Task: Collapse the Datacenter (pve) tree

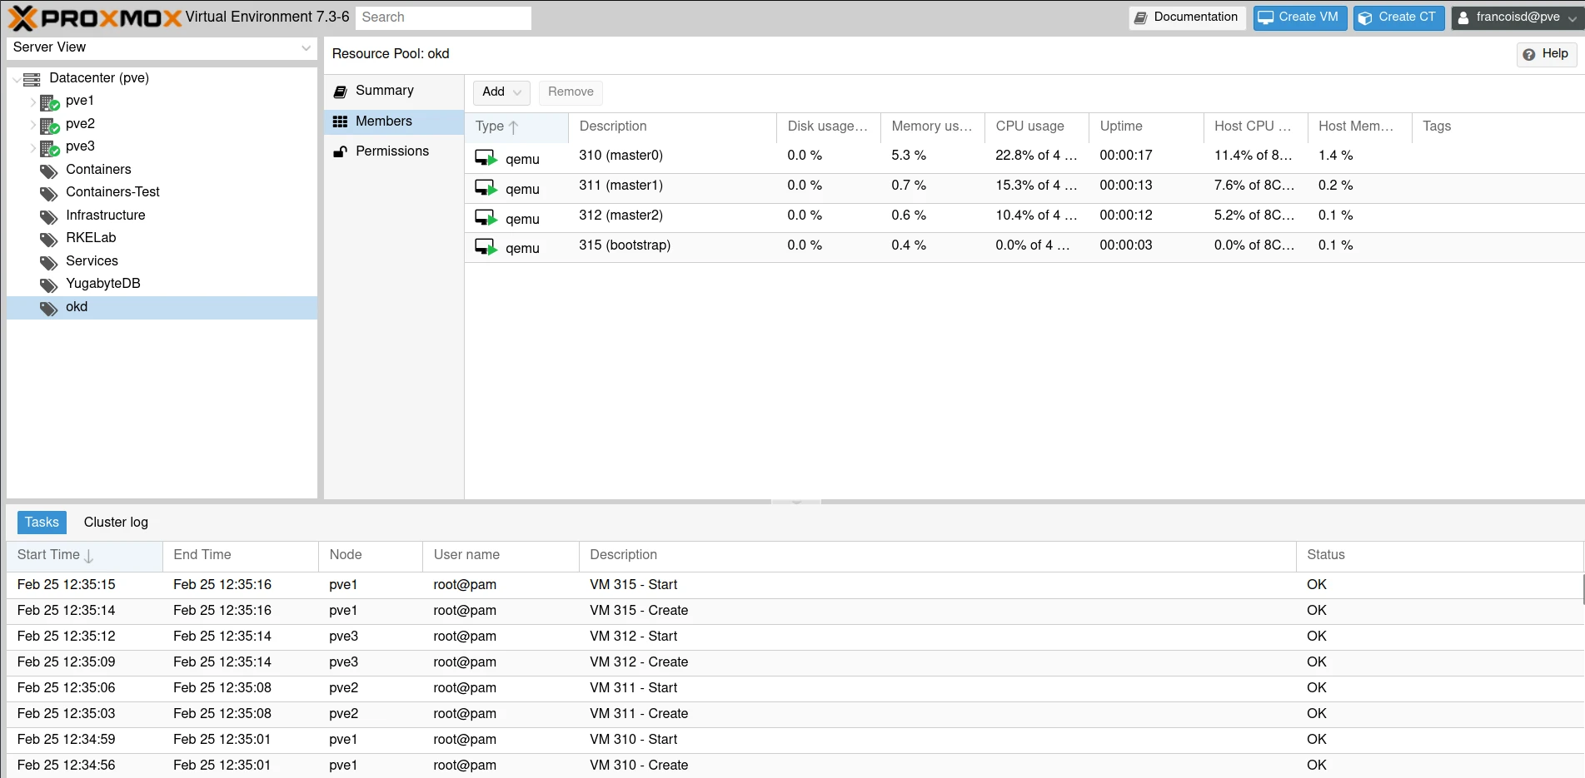Action: (x=16, y=79)
